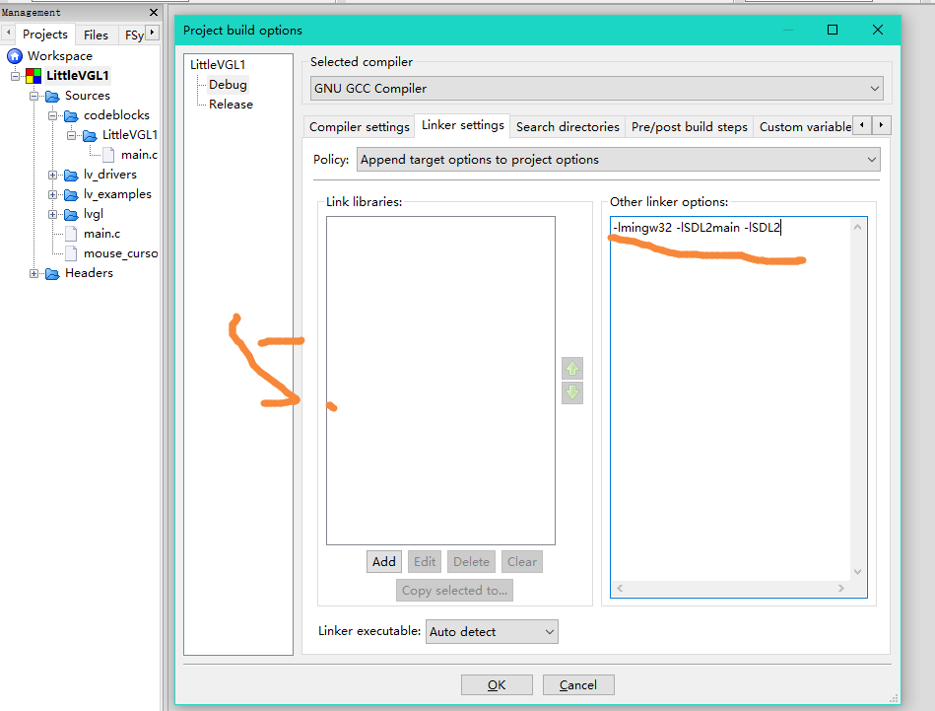Open Pre/post build steps tab

690,126
